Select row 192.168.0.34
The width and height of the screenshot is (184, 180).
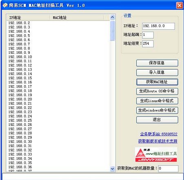[x=58, y=158]
